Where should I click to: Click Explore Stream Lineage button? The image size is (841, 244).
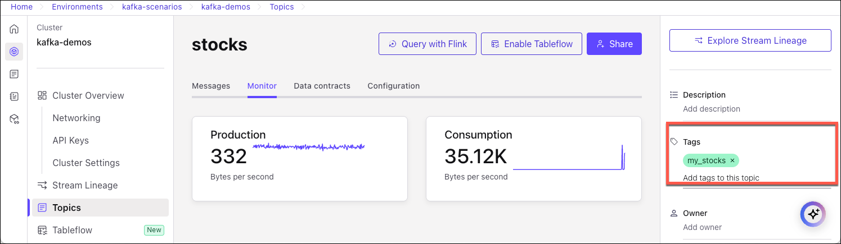750,40
